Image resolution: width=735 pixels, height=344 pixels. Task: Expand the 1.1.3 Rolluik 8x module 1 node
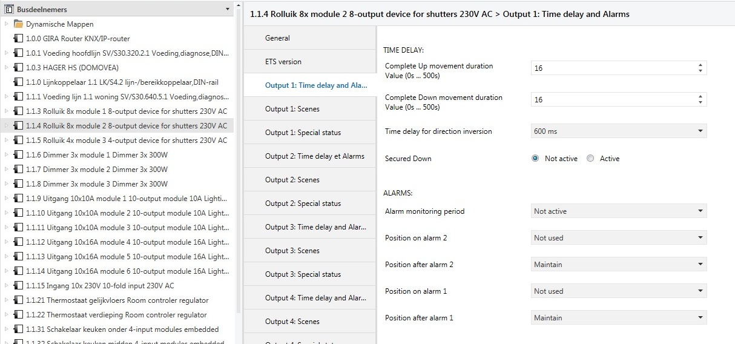click(6, 111)
